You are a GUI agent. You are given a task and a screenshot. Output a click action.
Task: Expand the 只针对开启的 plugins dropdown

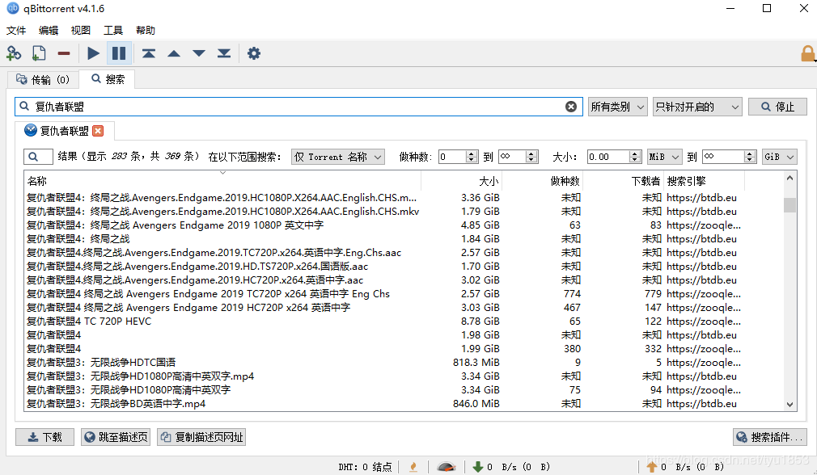pos(697,107)
